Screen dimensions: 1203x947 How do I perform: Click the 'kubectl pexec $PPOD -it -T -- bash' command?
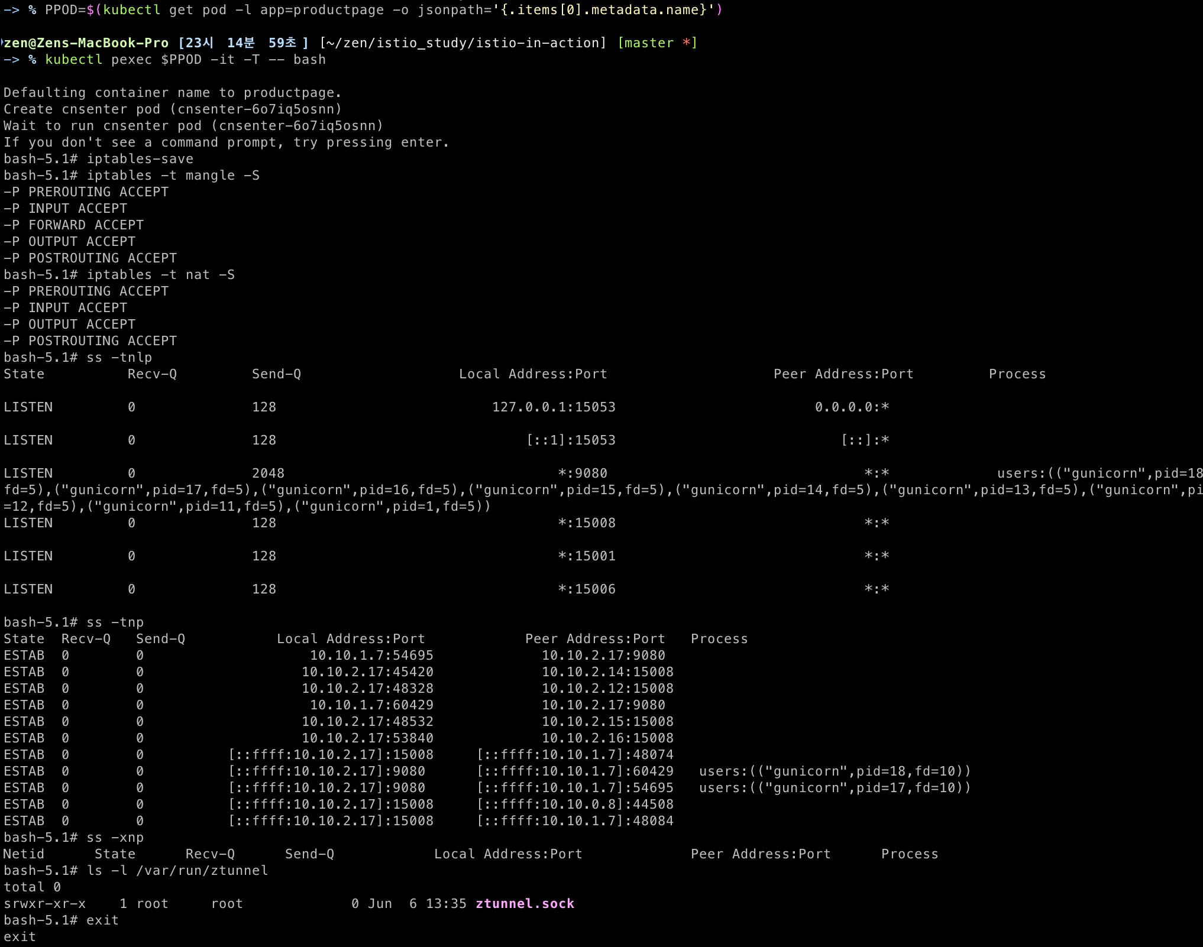tap(185, 60)
